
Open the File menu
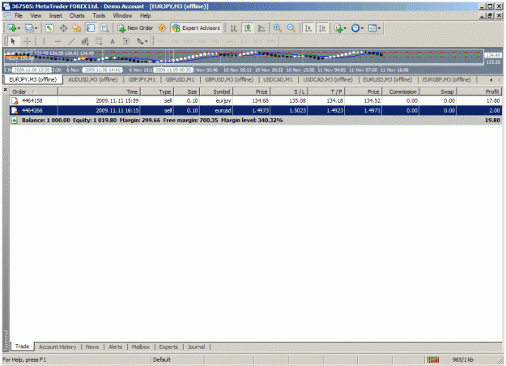point(19,15)
